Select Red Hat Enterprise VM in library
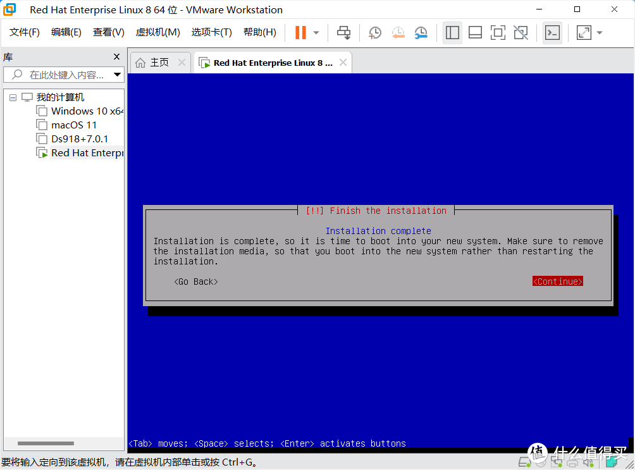This screenshot has width=635, height=470. tap(87, 152)
